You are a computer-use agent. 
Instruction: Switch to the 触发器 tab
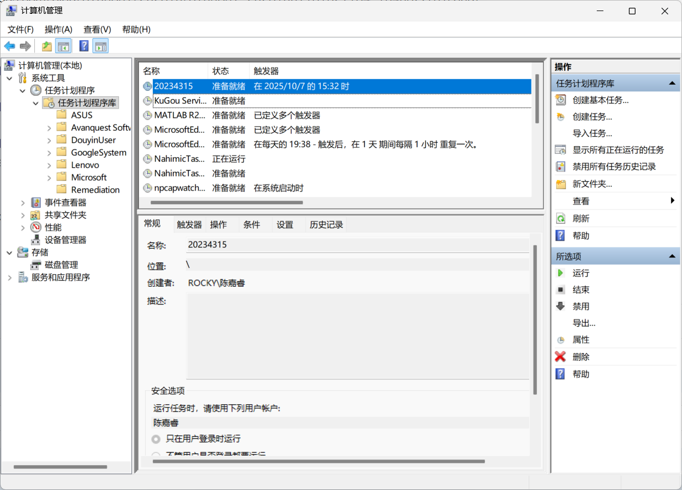click(189, 224)
